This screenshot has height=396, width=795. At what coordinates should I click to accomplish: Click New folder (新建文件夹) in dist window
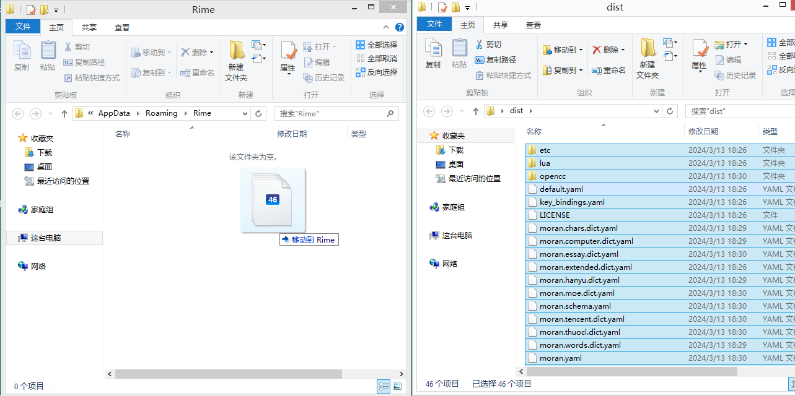[x=648, y=59]
